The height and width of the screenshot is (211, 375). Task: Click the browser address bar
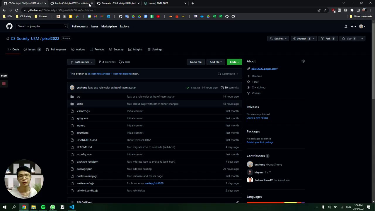click(x=170, y=10)
